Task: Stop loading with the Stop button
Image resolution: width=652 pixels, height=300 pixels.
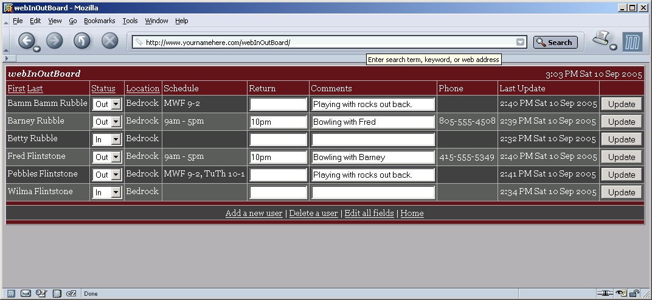Action: pyautogui.click(x=109, y=41)
